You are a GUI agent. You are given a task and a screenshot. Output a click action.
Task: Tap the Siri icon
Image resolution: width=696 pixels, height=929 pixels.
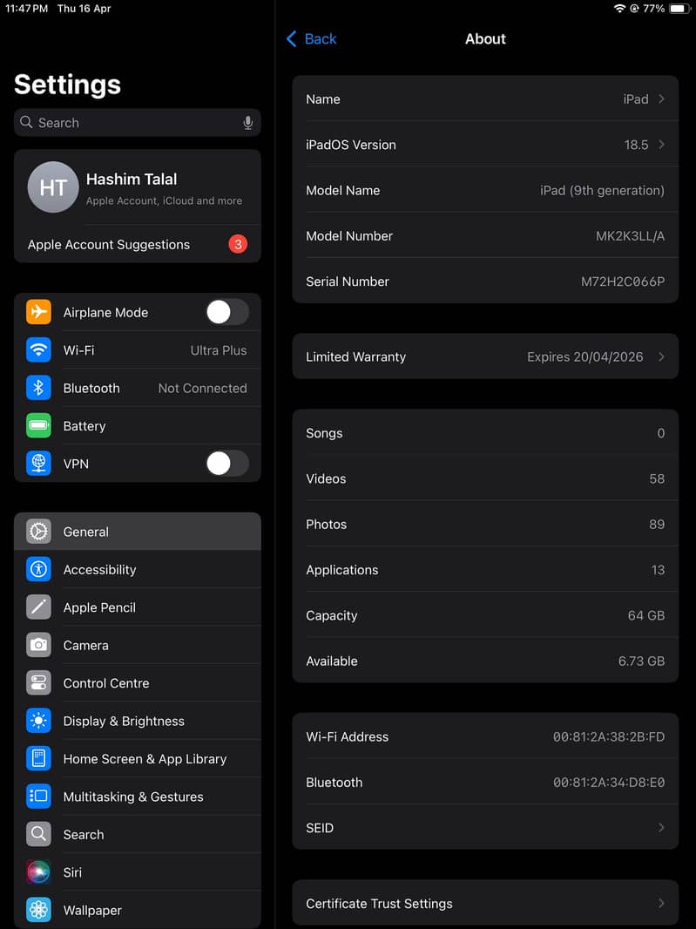38,872
